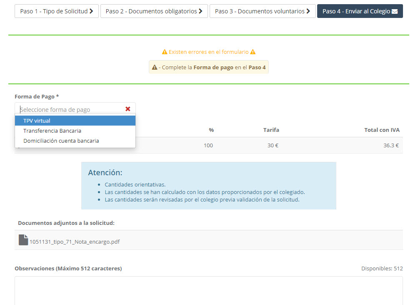
Task: Click warning triangle right of 'Existen errores'
Action: pos(253,52)
